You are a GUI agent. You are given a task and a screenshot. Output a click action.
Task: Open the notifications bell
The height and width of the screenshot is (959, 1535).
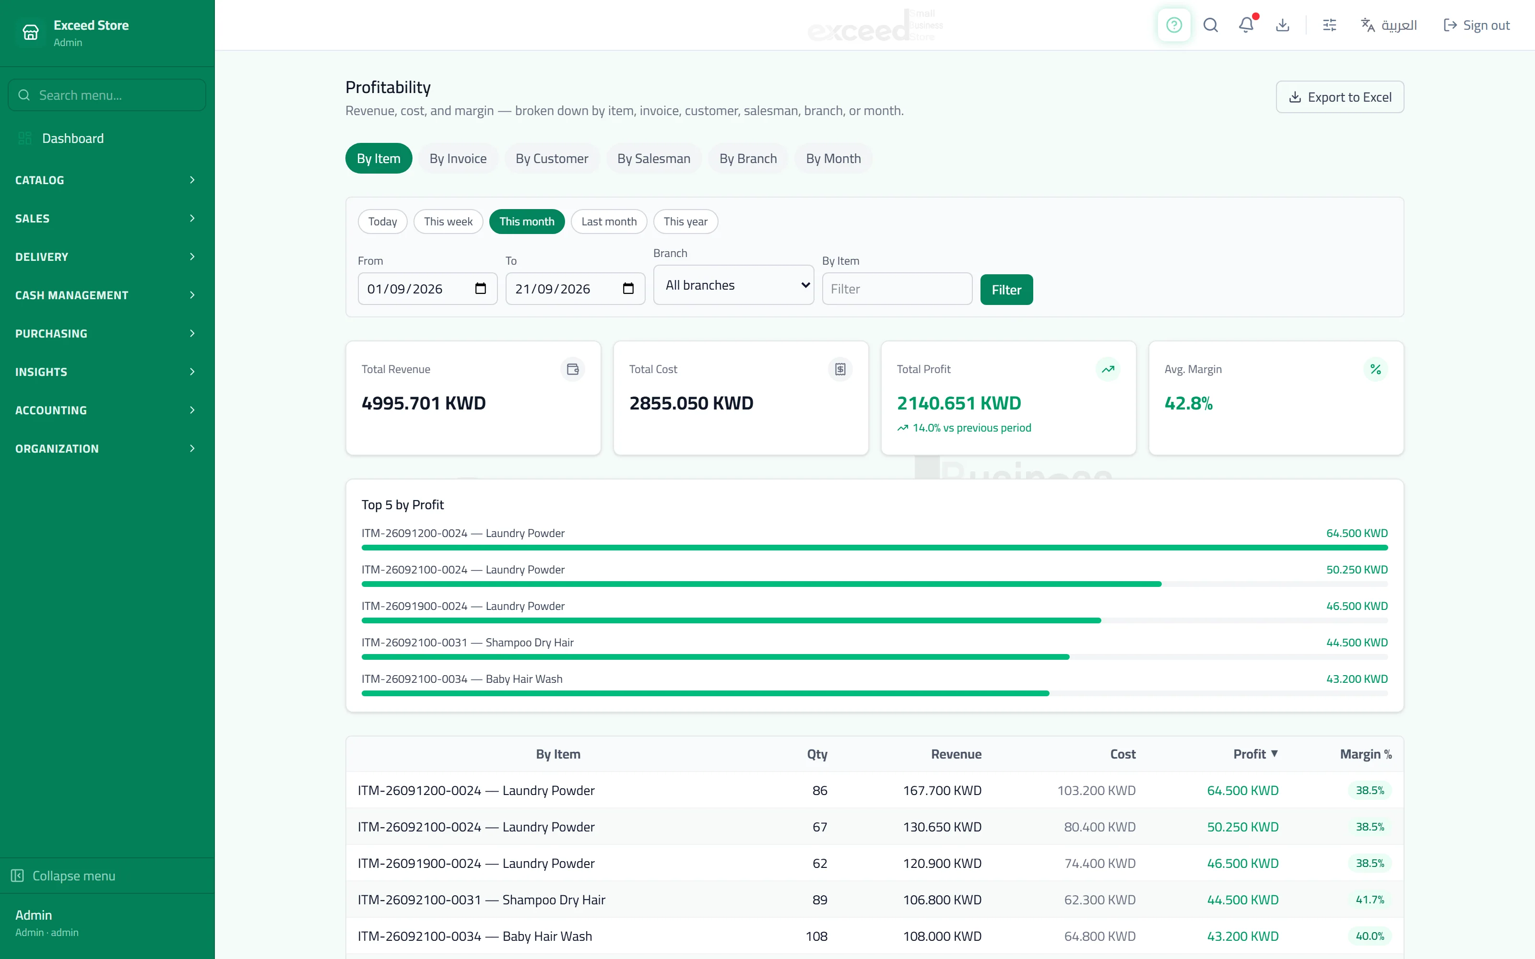click(x=1246, y=25)
